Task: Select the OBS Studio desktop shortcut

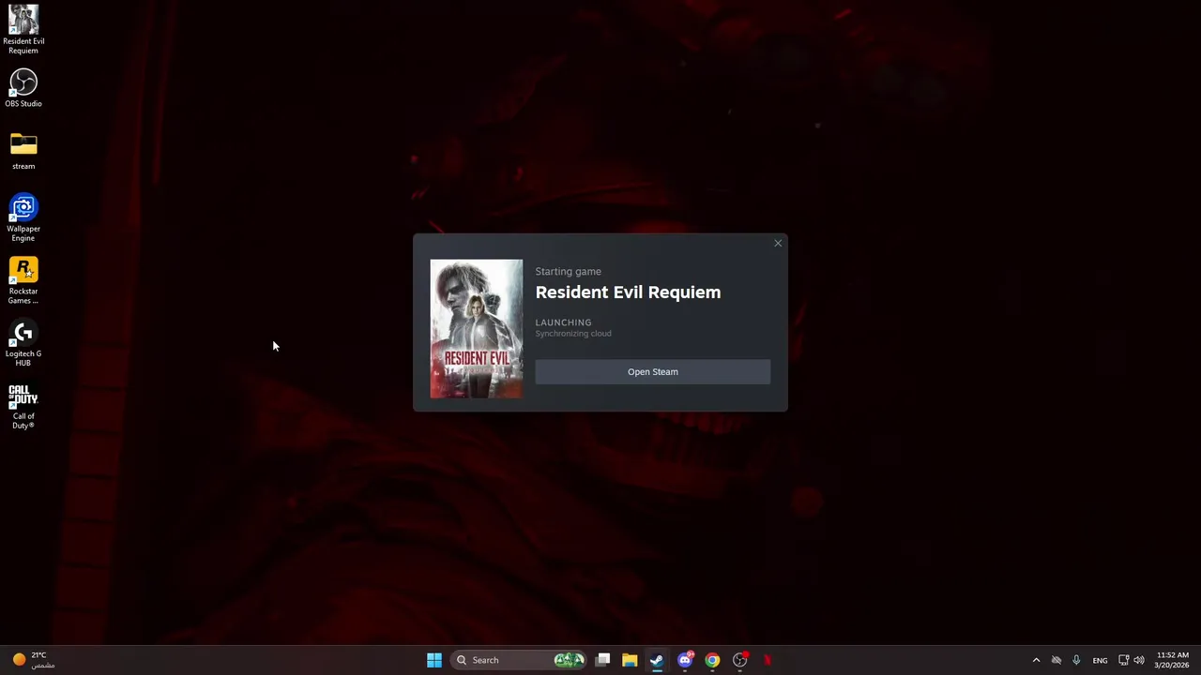Action: (x=23, y=88)
